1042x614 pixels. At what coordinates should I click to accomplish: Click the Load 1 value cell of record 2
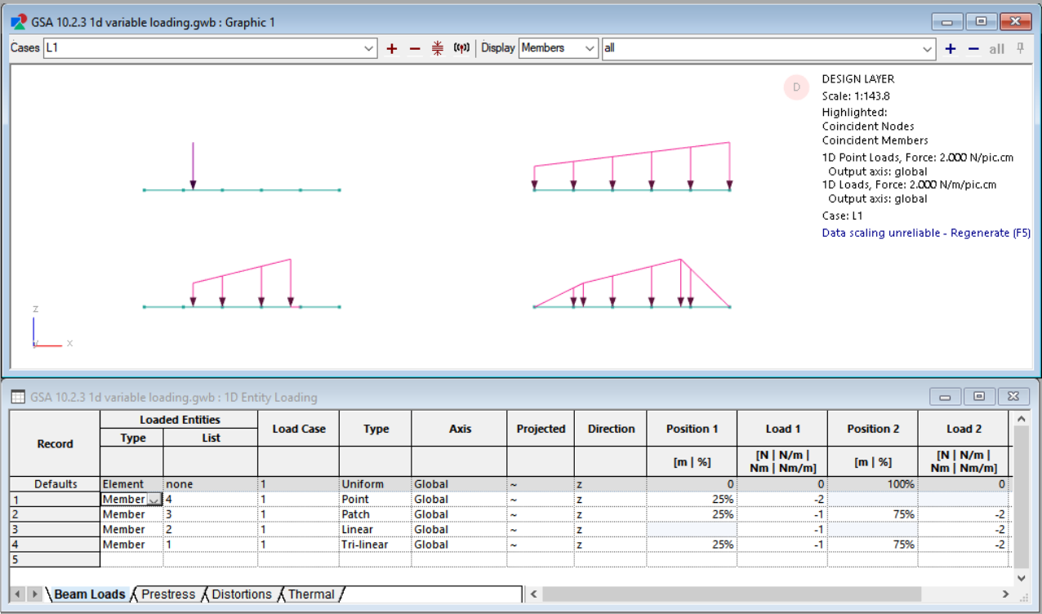(x=781, y=514)
